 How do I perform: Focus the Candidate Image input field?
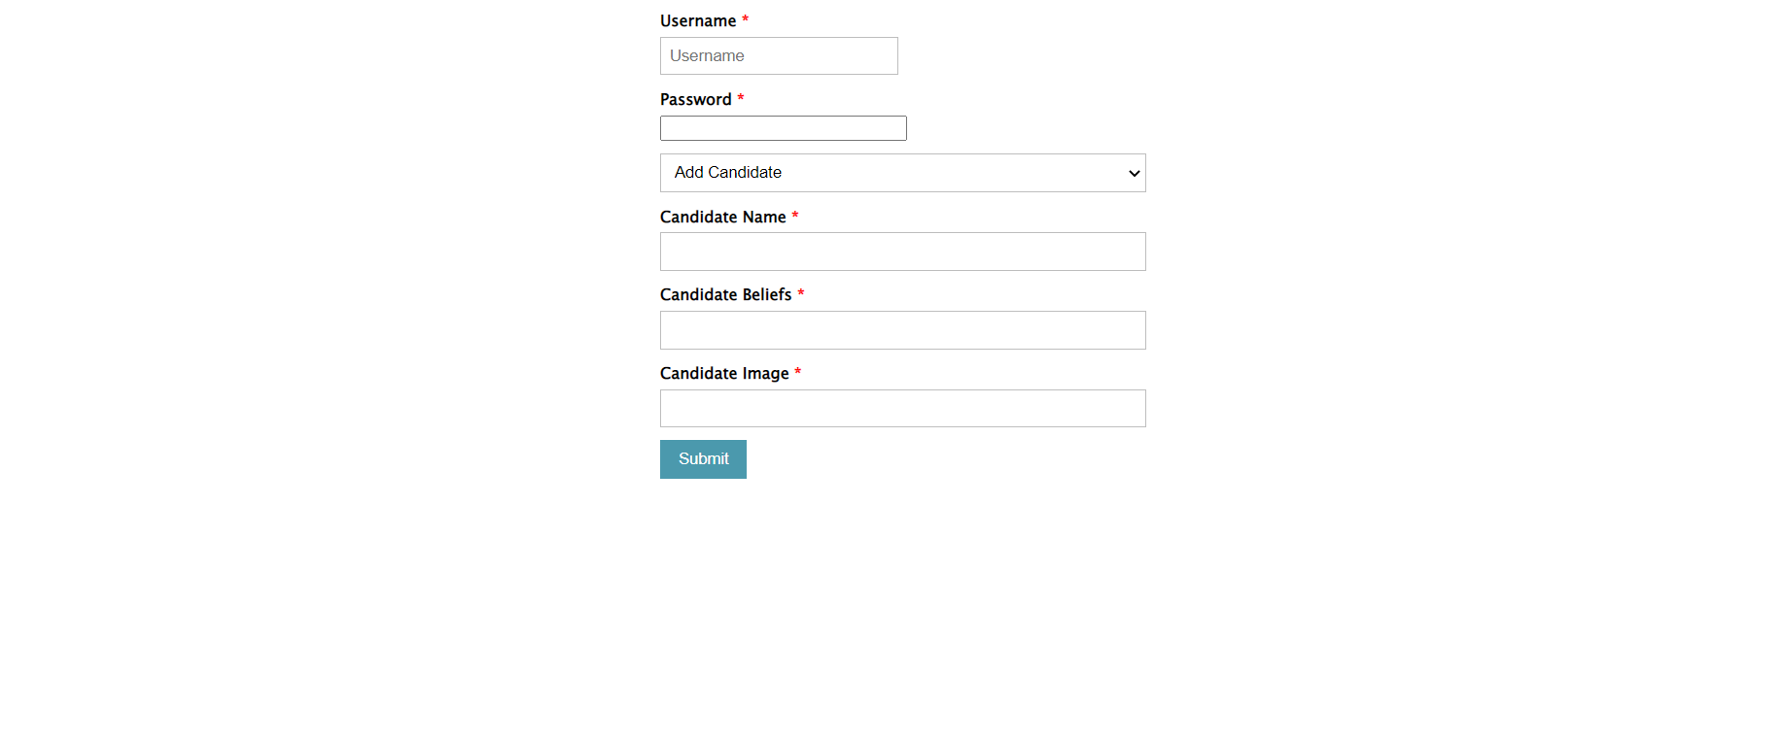point(902,408)
